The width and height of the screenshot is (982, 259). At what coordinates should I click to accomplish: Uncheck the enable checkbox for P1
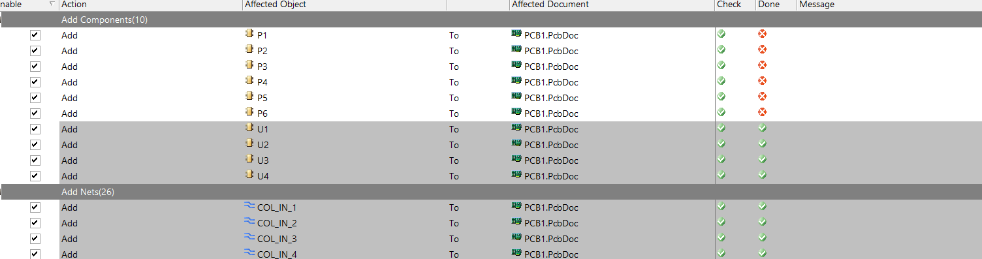[35, 35]
